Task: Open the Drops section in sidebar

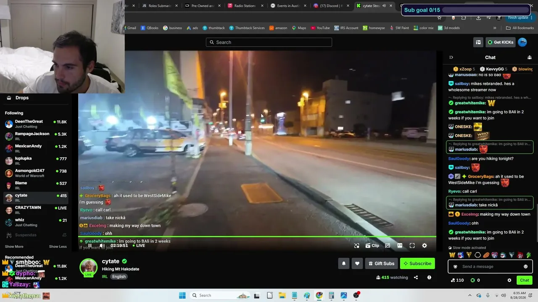Action: click(22, 98)
